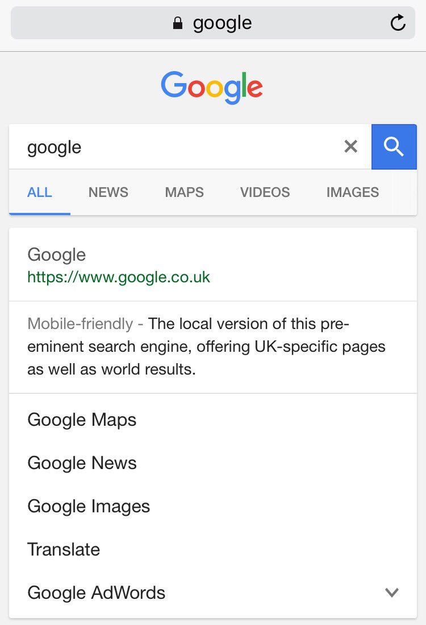This screenshot has width=426, height=625.
Task: Click into the search input field
Action: tap(170, 147)
